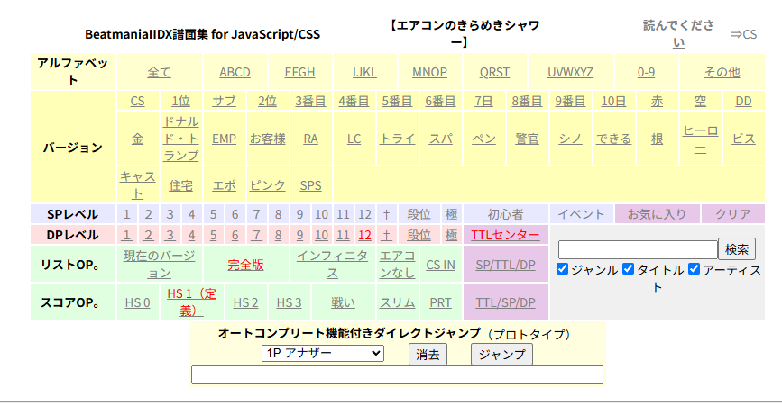
Task: Open the ビス version link
Action: pos(743,139)
